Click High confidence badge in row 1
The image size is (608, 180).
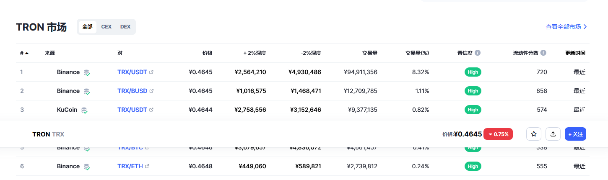(x=473, y=72)
